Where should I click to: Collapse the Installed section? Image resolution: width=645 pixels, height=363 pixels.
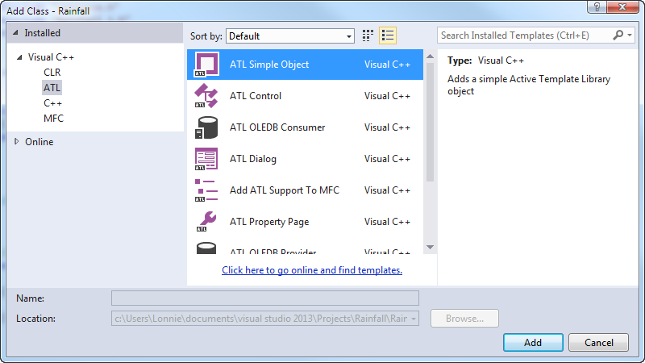tap(15, 32)
